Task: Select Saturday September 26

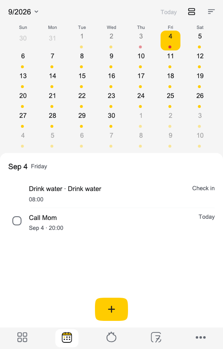Action: [200, 99]
